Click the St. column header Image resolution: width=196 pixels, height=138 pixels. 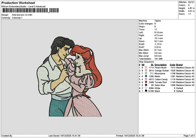click(152, 65)
